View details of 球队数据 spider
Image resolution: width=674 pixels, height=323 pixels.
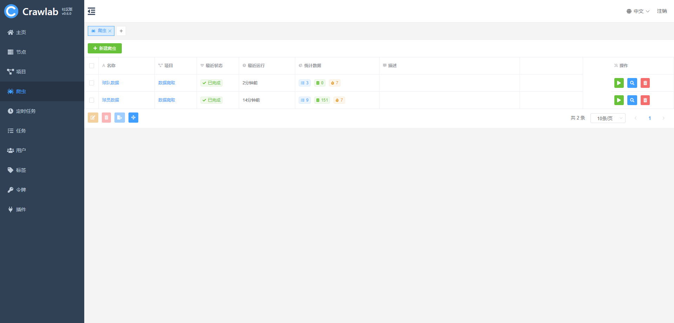tap(632, 83)
